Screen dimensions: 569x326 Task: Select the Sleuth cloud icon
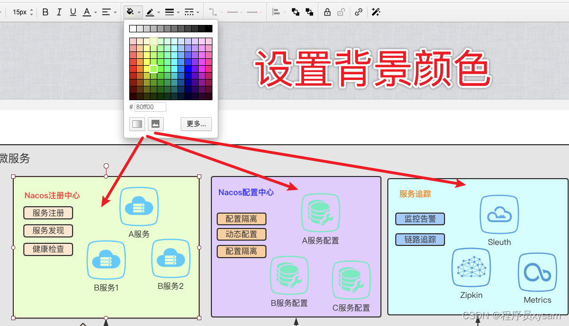pos(499,215)
